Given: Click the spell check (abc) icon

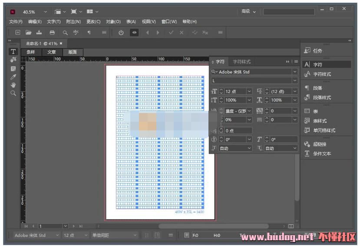Looking at the screenshot, I should (x=76, y=33).
